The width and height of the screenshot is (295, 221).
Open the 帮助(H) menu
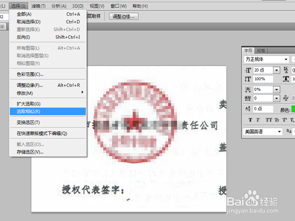click(140, 6)
